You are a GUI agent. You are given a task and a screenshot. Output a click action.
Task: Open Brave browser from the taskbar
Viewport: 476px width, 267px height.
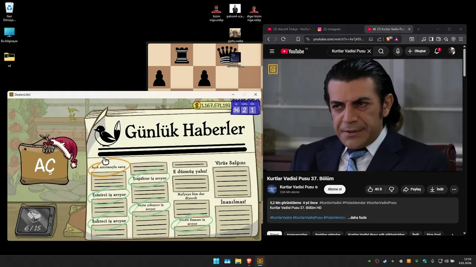coord(249,261)
